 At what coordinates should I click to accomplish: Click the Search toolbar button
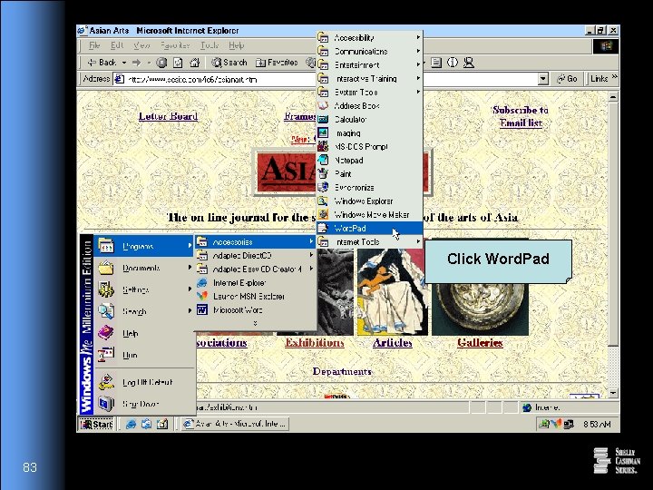point(229,63)
